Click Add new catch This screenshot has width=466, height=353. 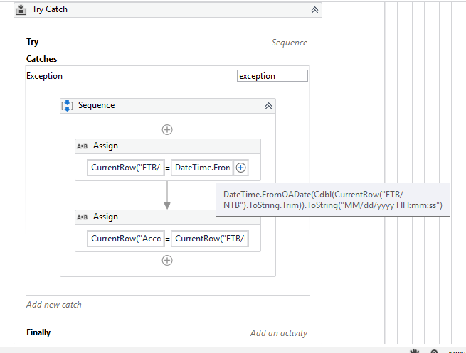[54, 305]
